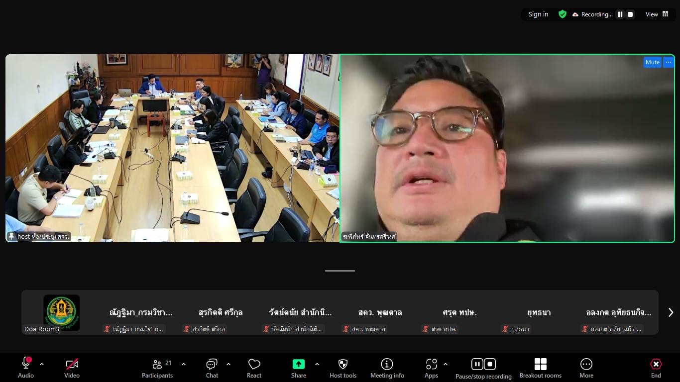The width and height of the screenshot is (680, 382).
Task: Expand the Audio options arrow
Action: (42, 364)
